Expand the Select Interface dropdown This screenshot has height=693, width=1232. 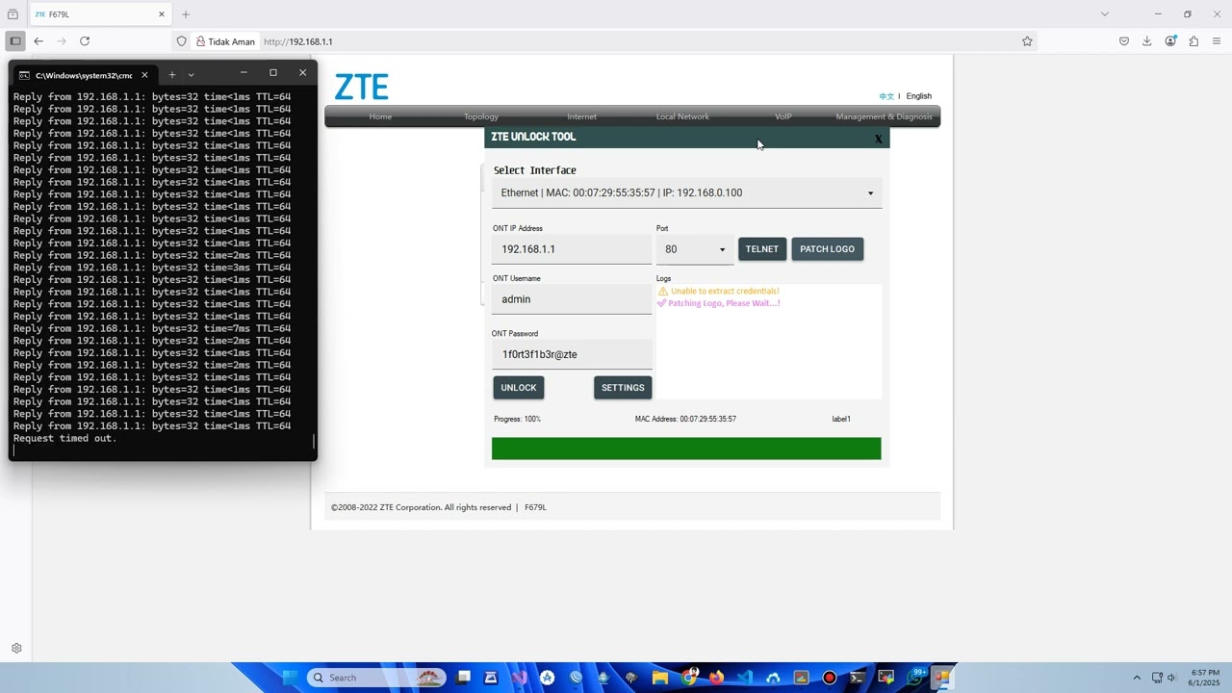[686, 192]
